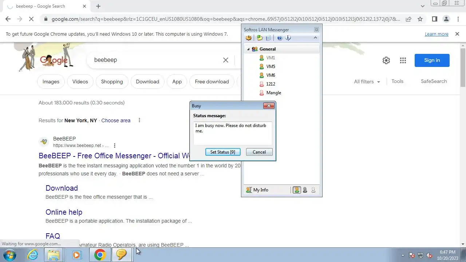Stop loading the page in Chrome
Image resolution: width=466 pixels, height=262 pixels.
pyautogui.click(x=31, y=19)
